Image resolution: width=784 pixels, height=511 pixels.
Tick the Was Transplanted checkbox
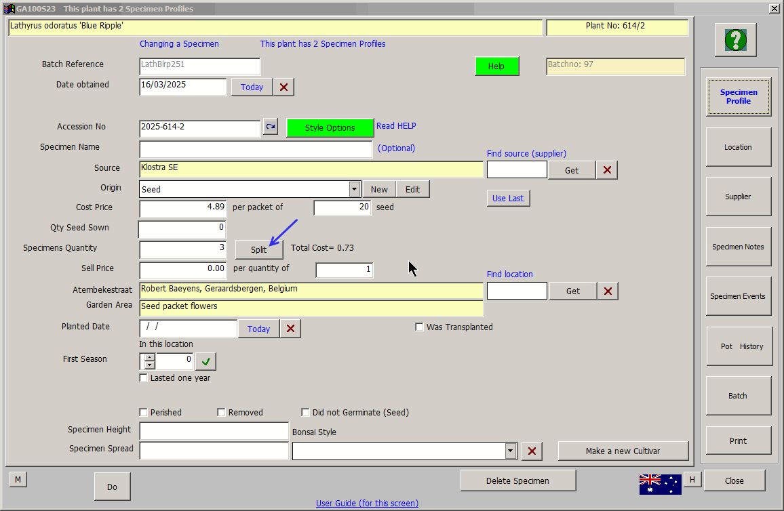pyautogui.click(x=420, y=327)
